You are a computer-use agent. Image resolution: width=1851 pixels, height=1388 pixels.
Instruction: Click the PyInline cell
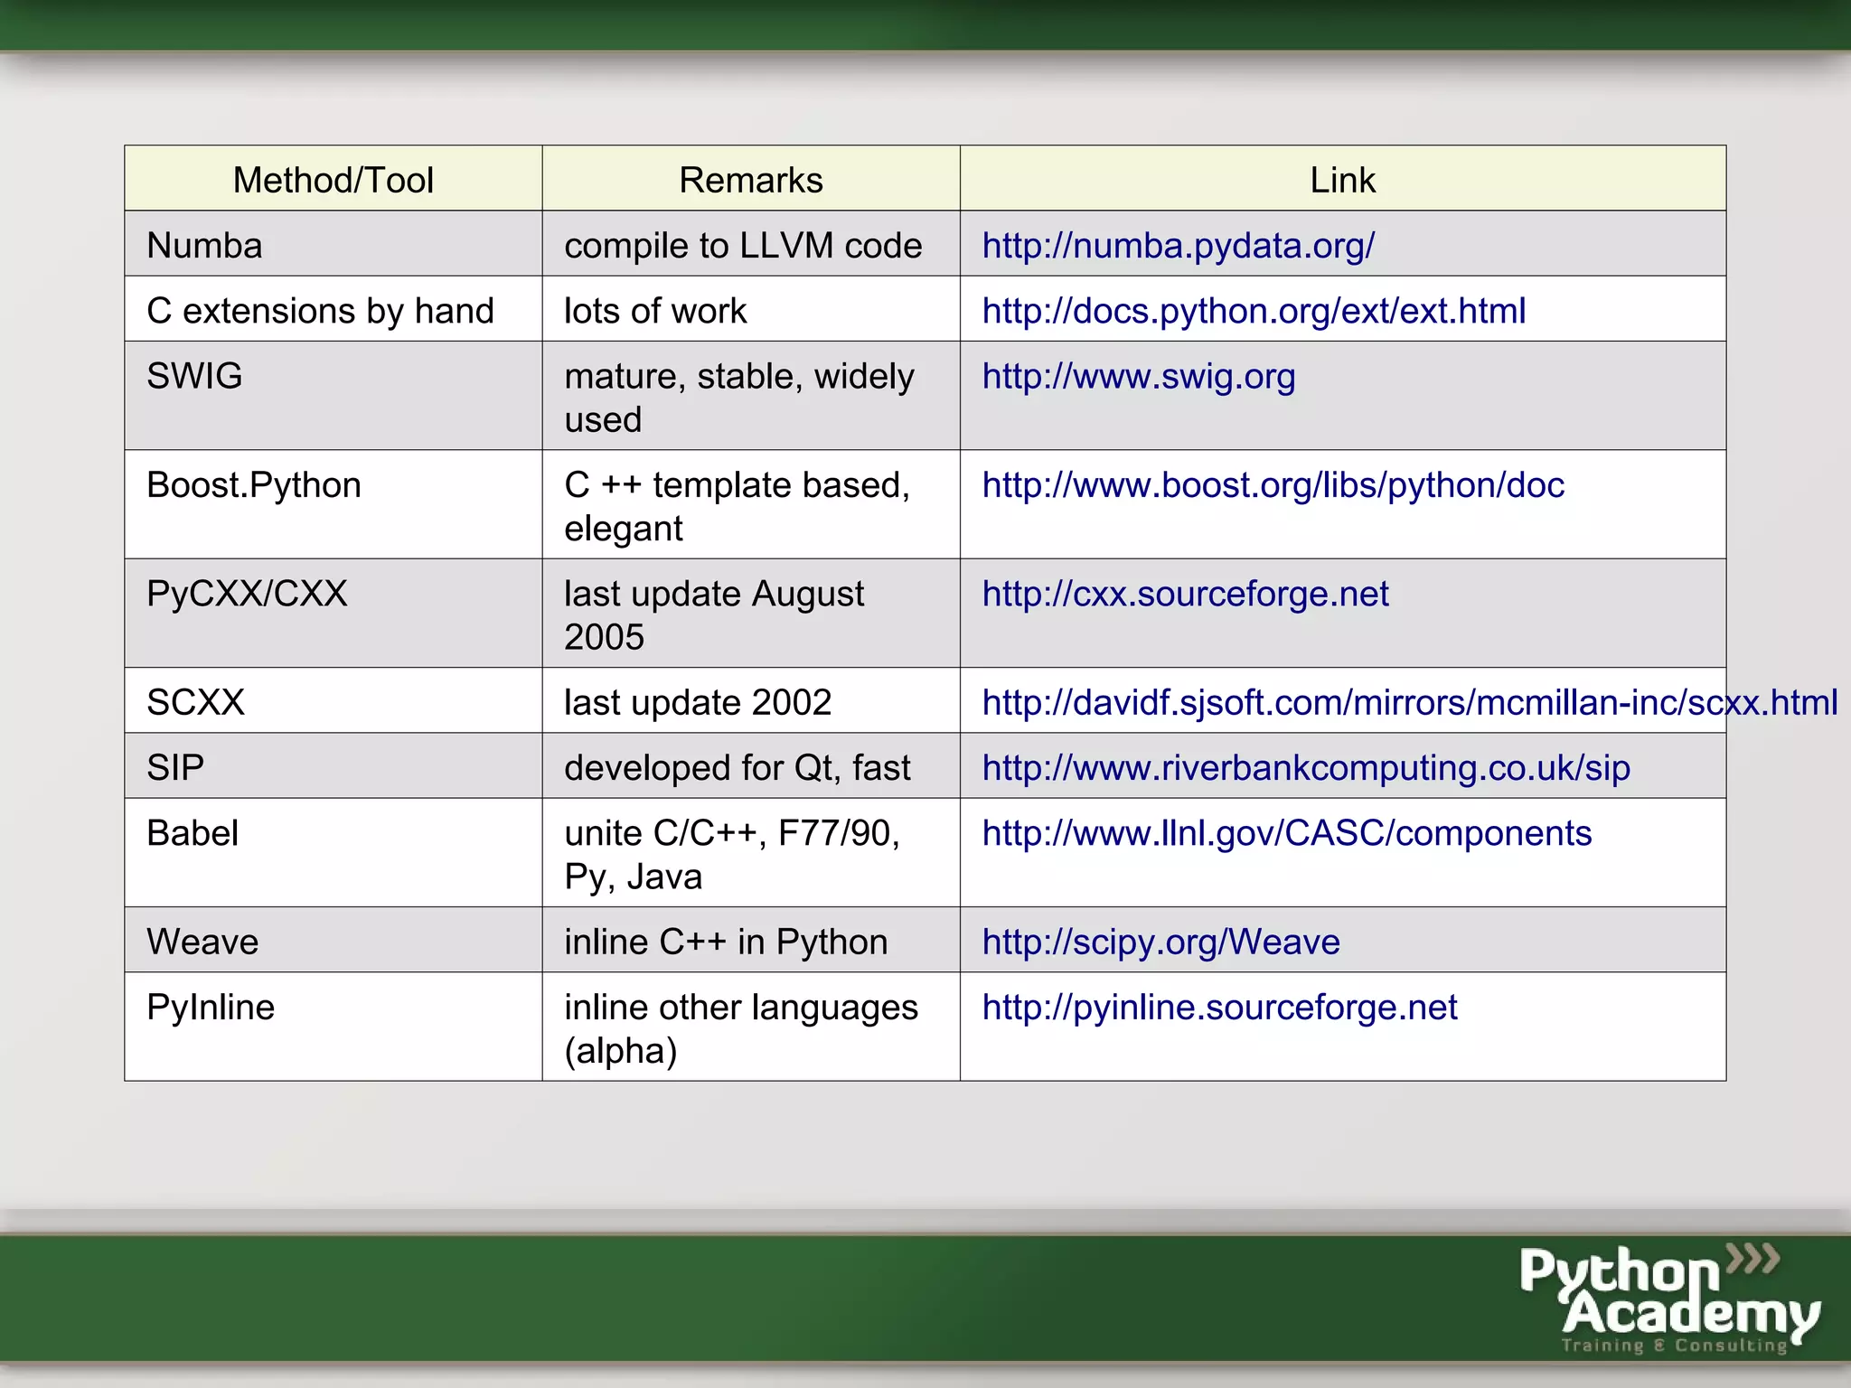(334, 1027)
